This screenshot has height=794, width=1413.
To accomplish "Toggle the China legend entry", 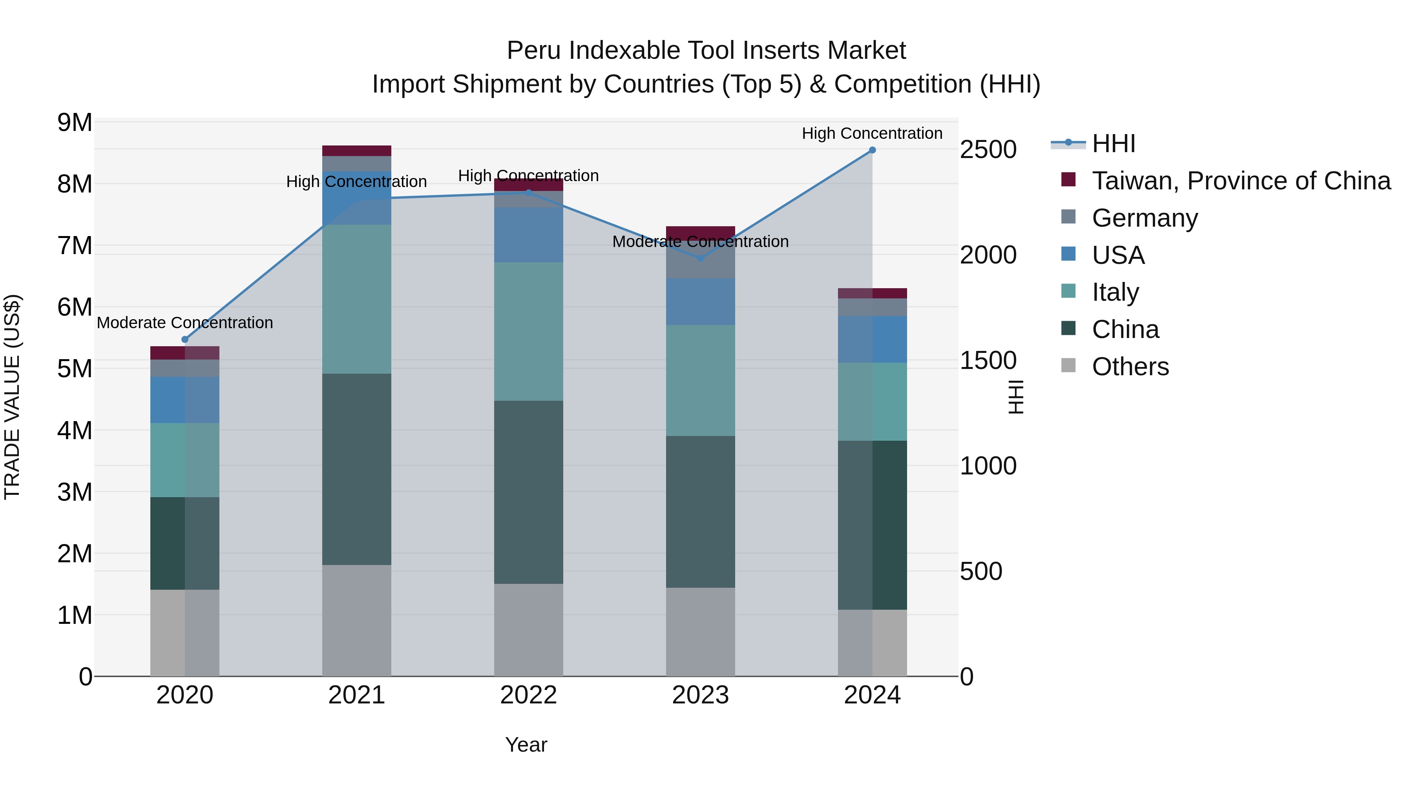I will coord(1110,329).
